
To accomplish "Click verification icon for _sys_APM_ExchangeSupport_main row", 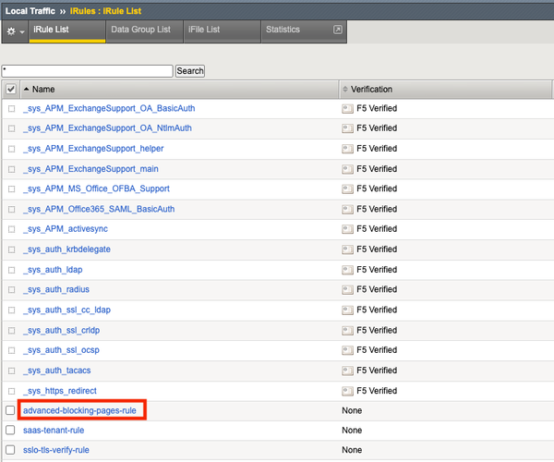I will click(x=347, y=169).
